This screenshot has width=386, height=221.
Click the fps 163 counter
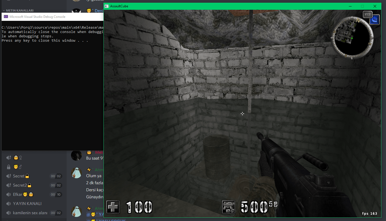(x=369, y=213)
